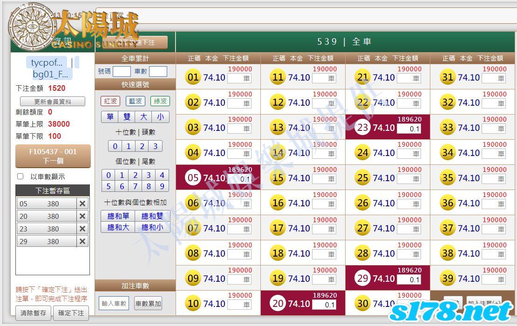Select 總和大 sum-big option

tap(118, 227)
